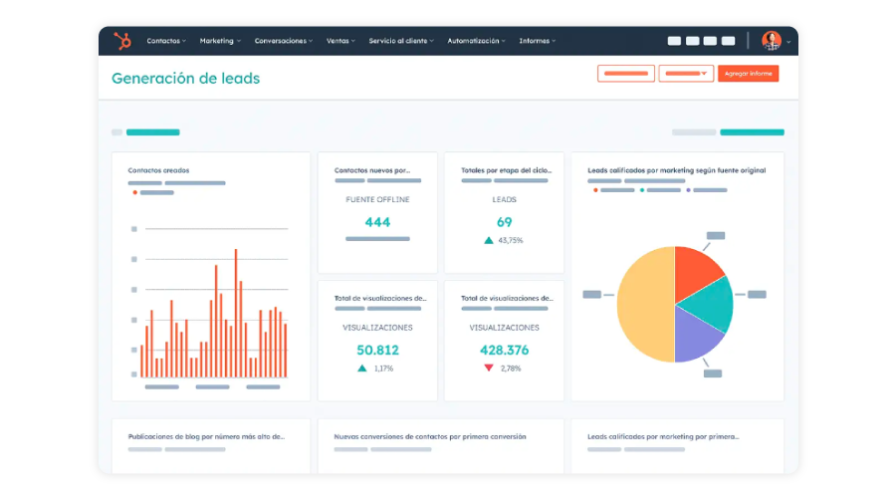
Task: Open the outlined orange dropdown button with arrow
Action: pyautogui.click(x=686, y=74)
